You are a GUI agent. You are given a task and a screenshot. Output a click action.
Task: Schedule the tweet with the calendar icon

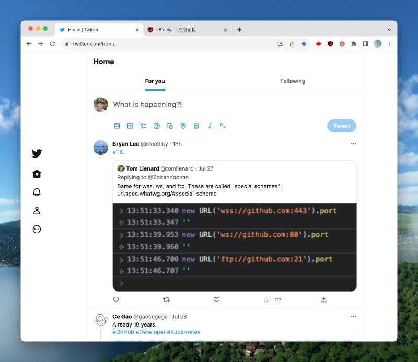[170, 126]
